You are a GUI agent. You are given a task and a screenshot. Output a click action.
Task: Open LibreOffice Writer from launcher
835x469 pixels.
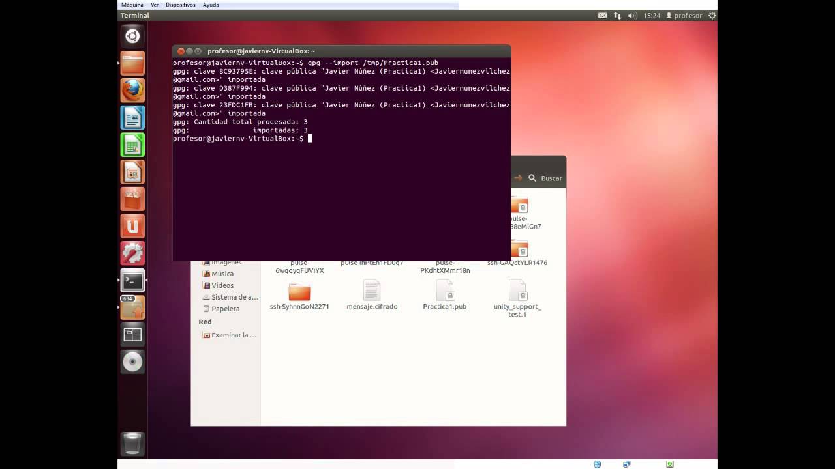coord(132,118)
